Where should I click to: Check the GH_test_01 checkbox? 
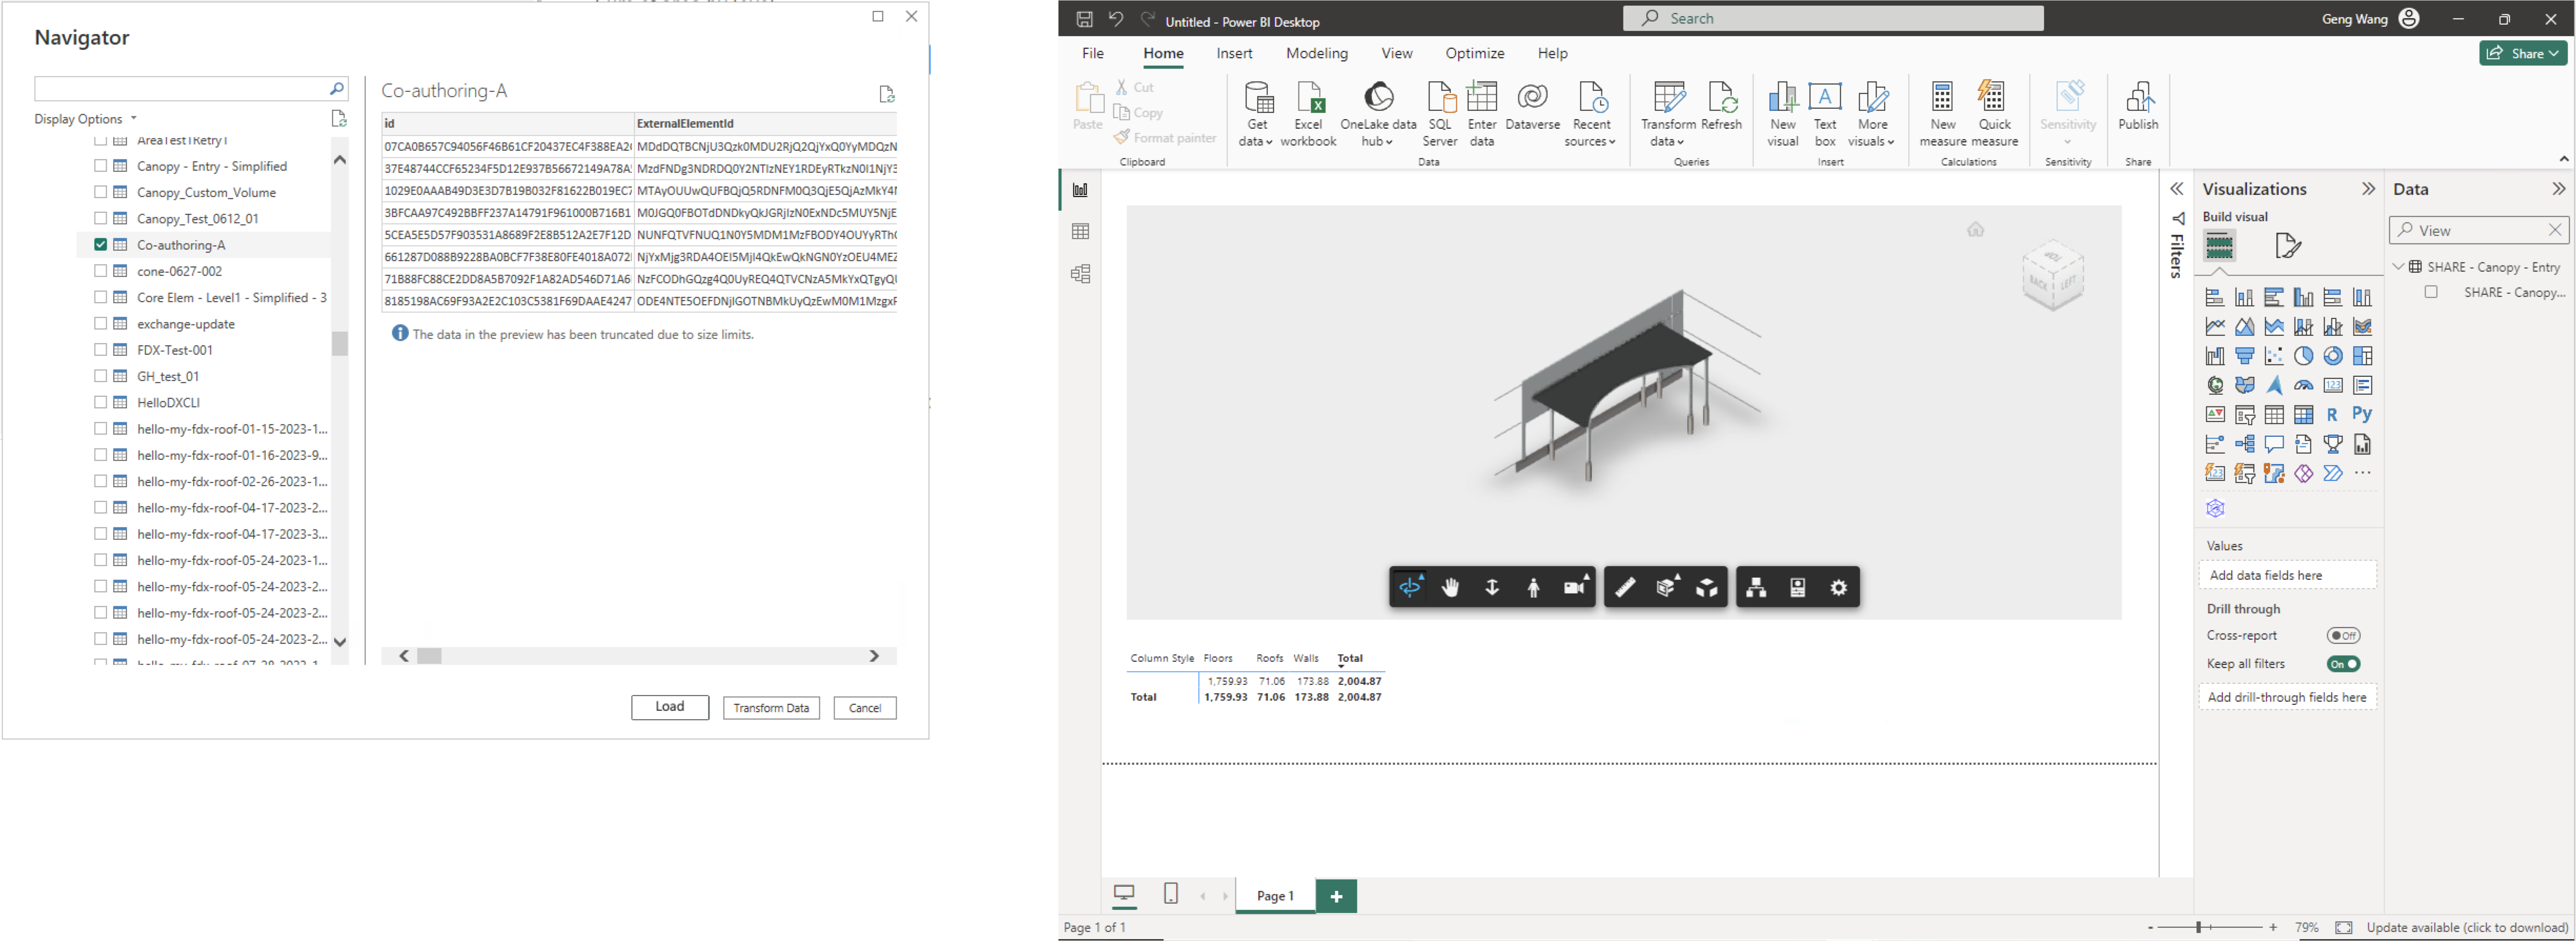point(101,376)
